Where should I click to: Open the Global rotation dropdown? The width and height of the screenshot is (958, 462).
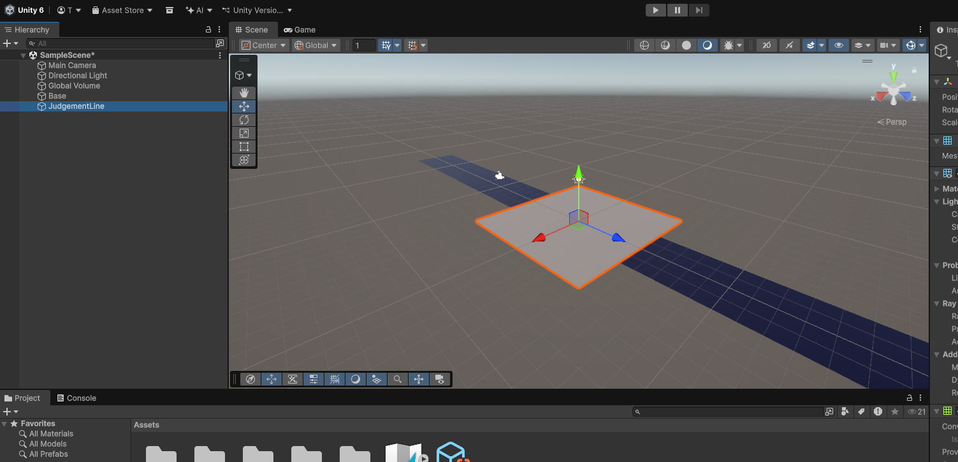316,45
